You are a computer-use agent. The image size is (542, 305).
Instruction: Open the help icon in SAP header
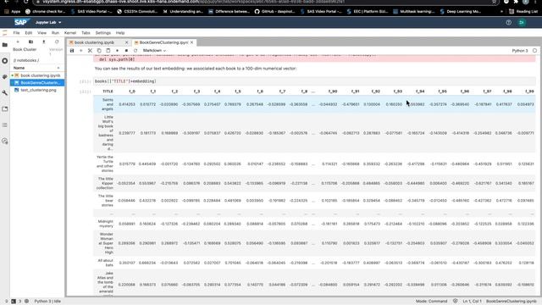point(508,23)
